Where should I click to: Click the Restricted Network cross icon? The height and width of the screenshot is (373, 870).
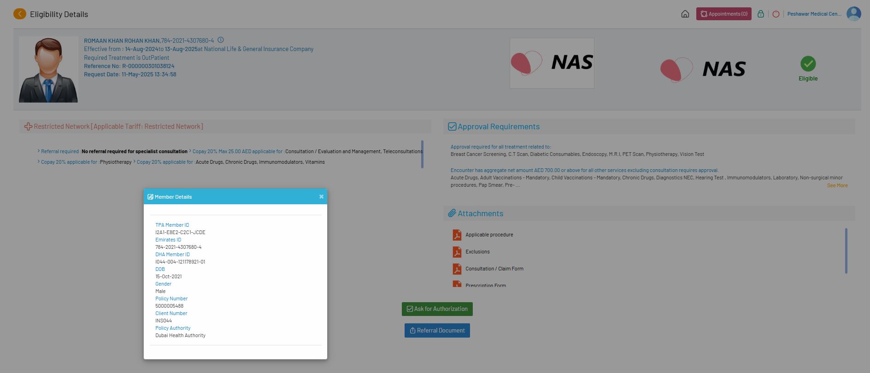[28, 126]
